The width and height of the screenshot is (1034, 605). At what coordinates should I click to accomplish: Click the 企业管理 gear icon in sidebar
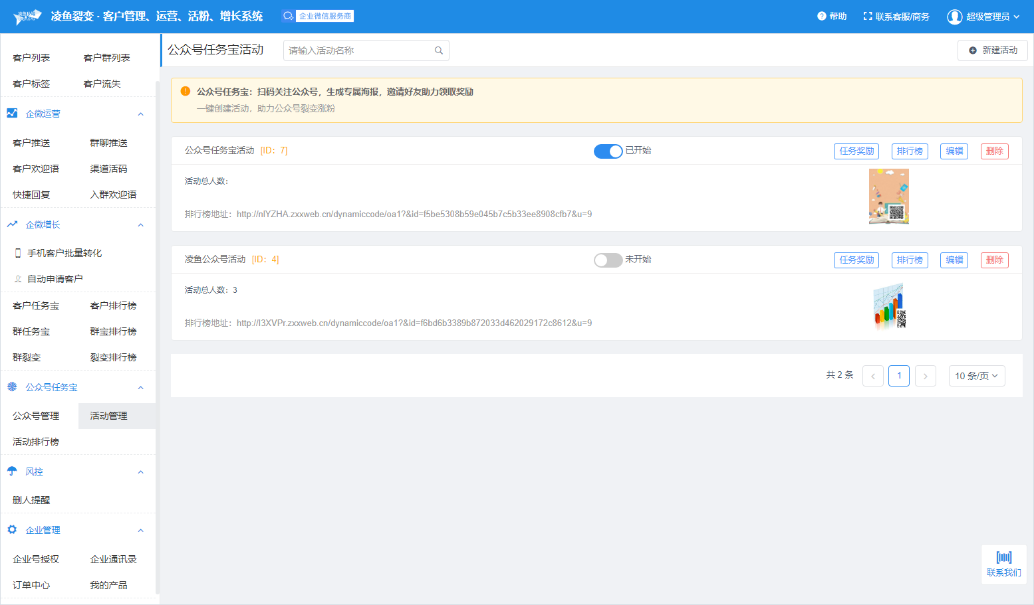[x=12, y=530]
